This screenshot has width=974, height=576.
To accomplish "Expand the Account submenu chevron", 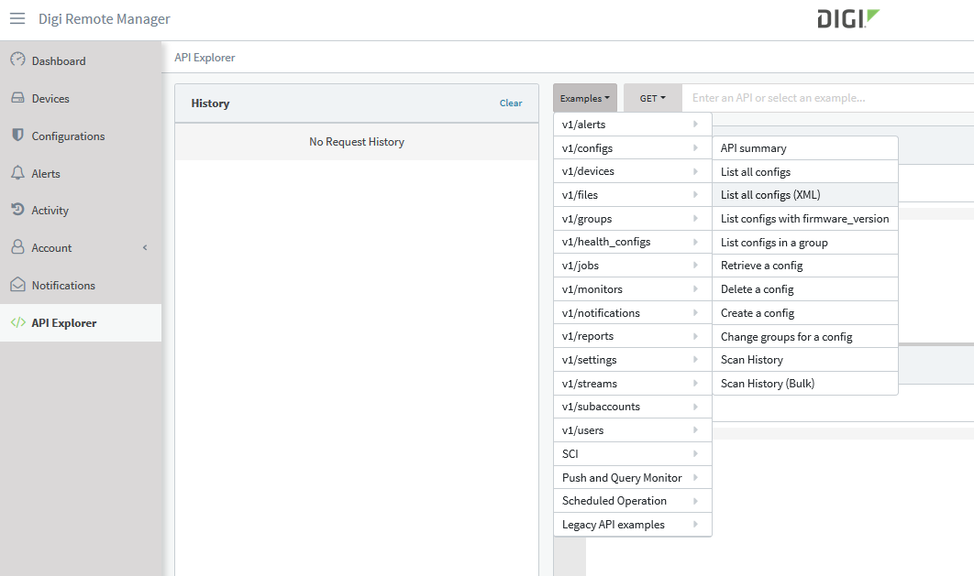I will pos(145,247).
